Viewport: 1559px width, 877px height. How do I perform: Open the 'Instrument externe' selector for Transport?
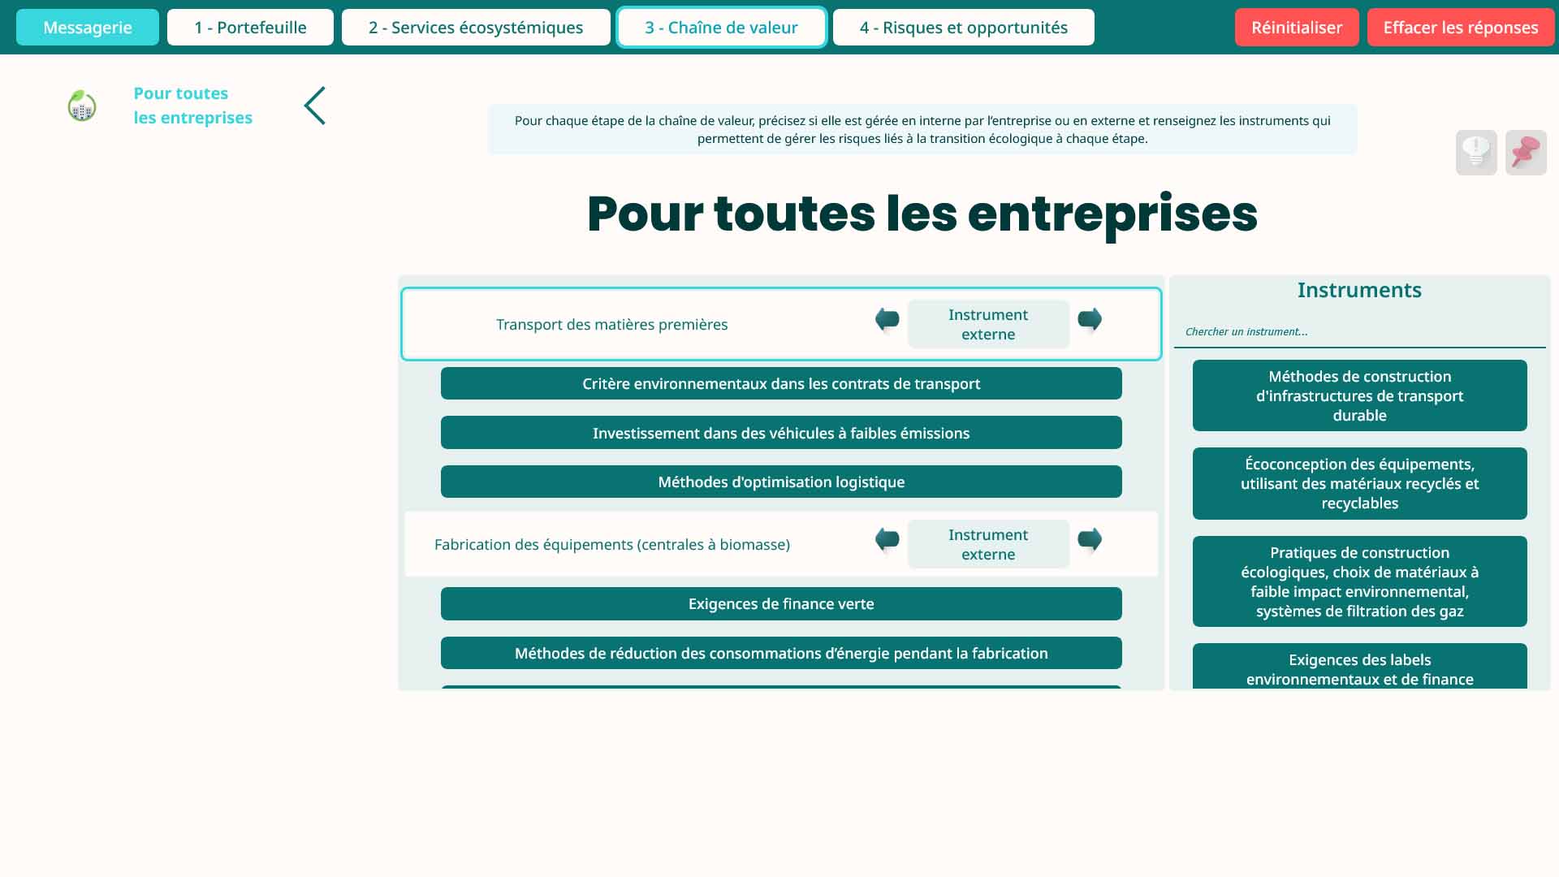coord(988,324)
